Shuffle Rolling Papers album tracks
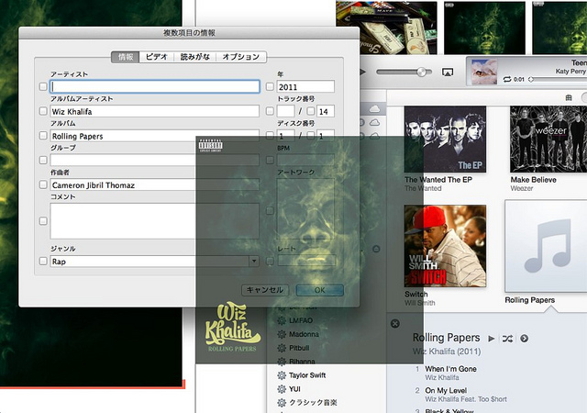 (x=507, y=339)
